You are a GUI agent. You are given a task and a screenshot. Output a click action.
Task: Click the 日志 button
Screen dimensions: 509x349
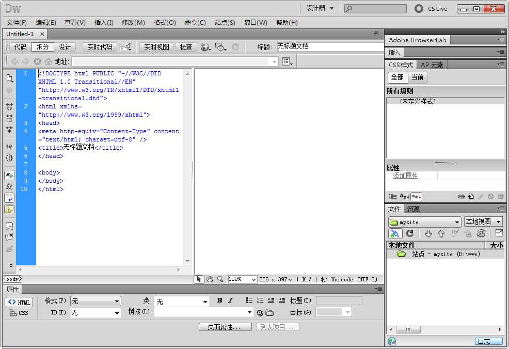tap(488, 342)
